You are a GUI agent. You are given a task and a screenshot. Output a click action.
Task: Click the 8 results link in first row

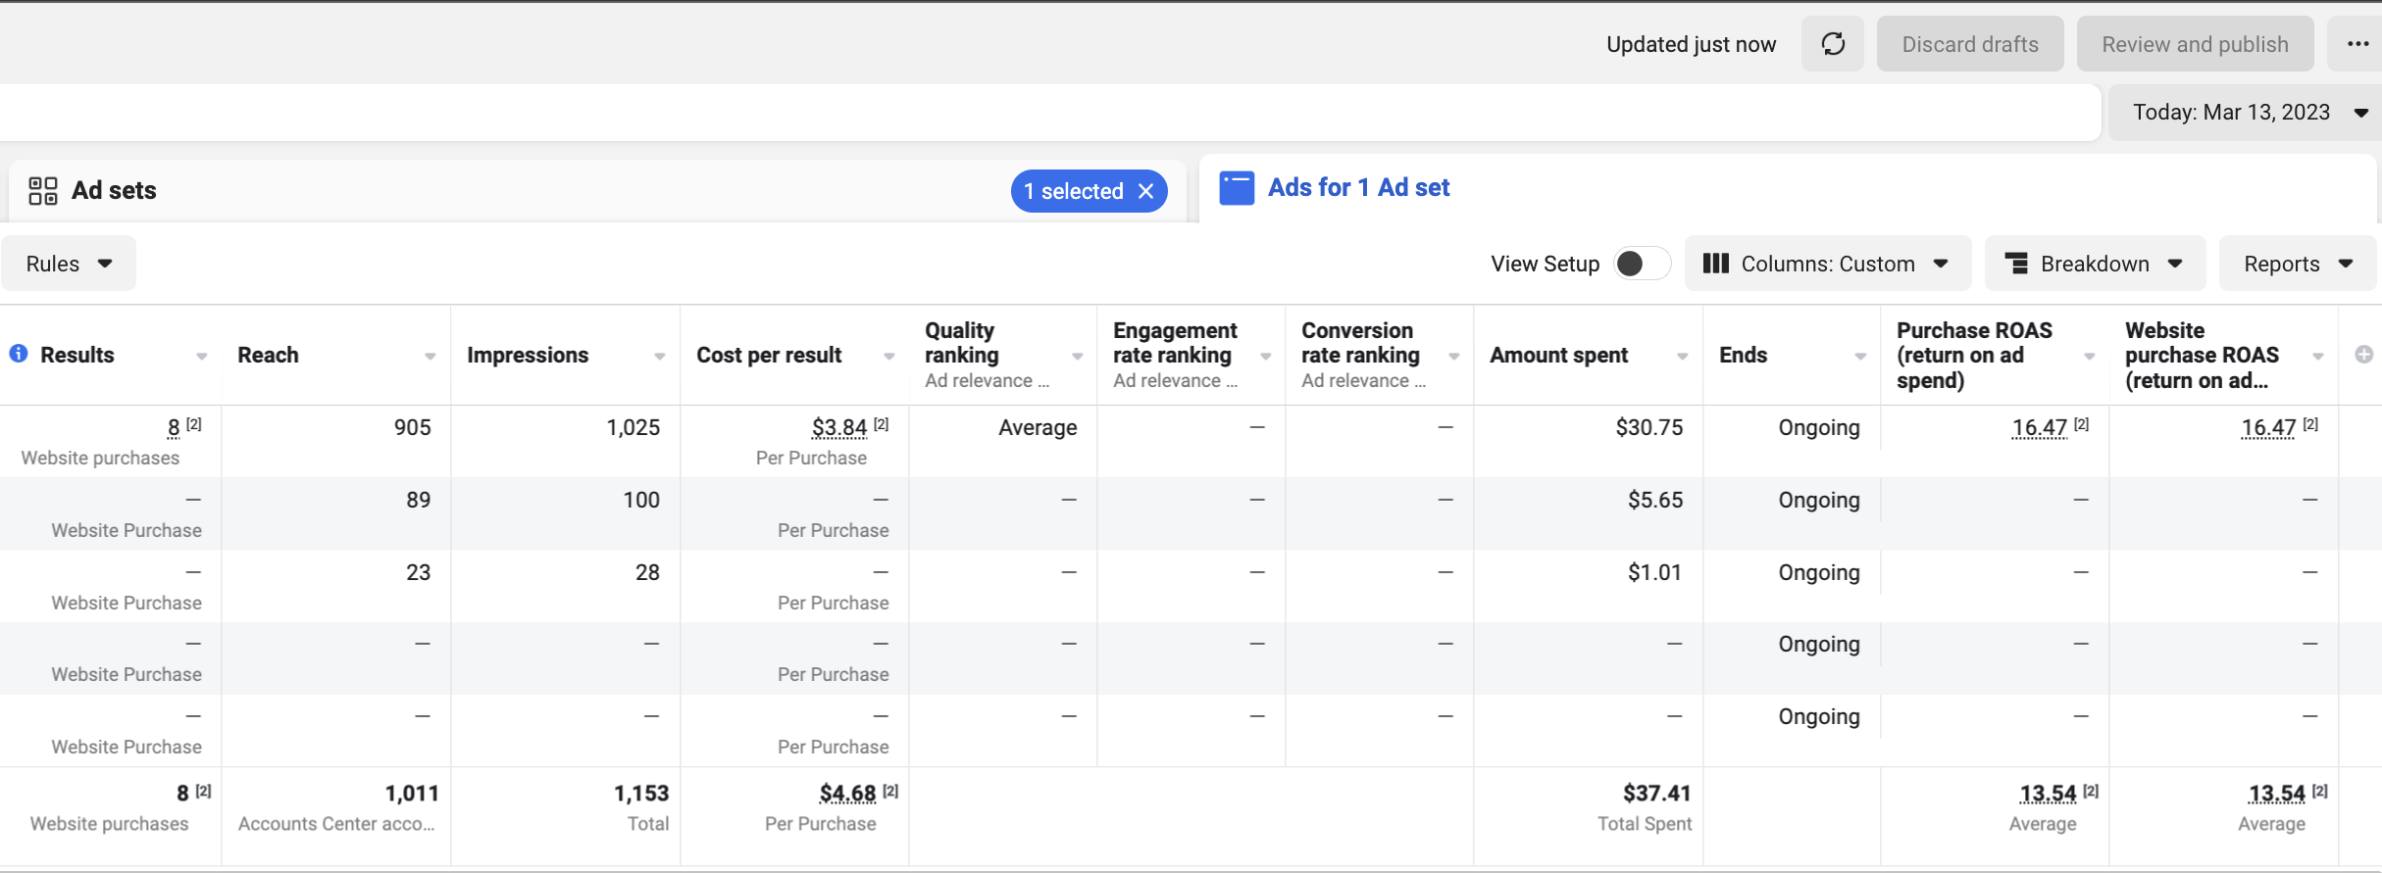(x=174, y=427)
